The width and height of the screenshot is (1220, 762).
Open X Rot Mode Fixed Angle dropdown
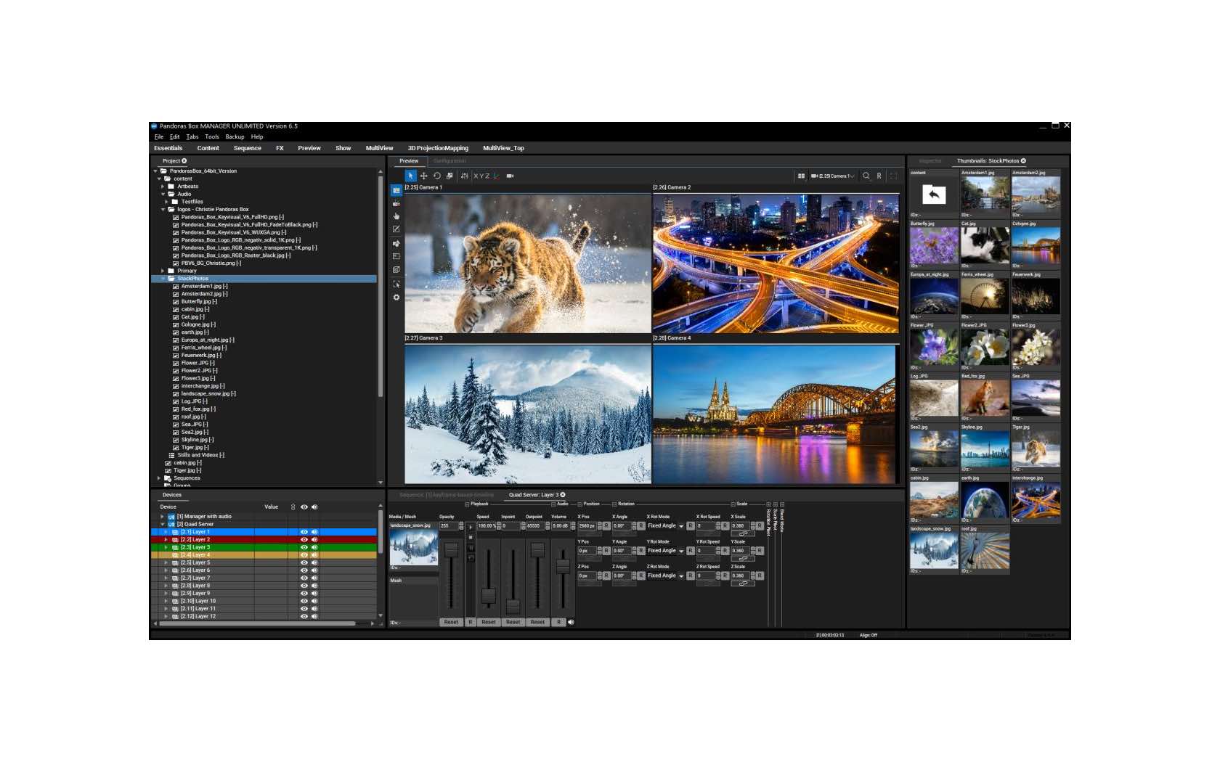[x=666, y=526]
